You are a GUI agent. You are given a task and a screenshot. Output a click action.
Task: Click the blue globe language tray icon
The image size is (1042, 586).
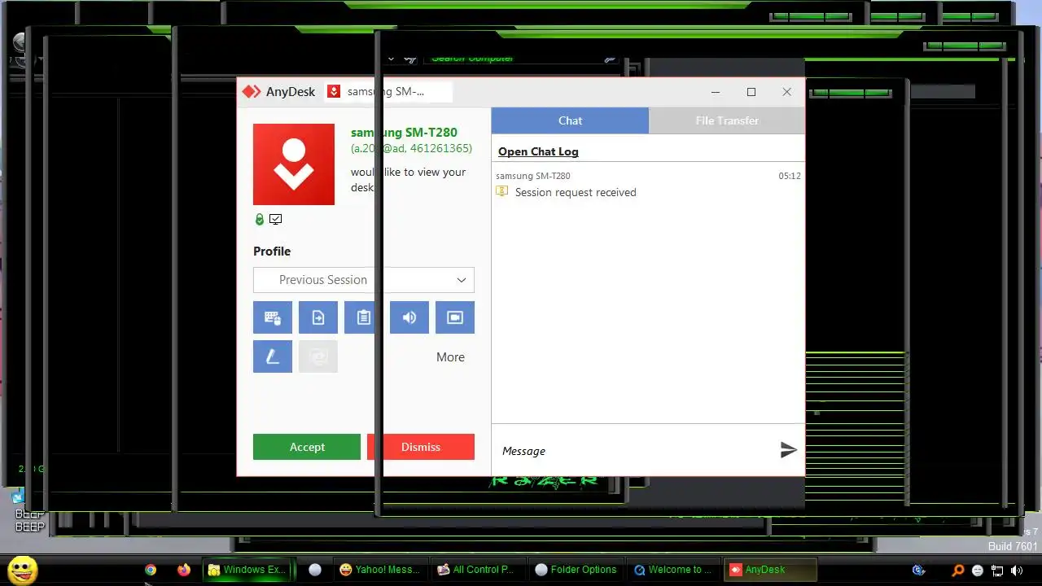tap(919, 571)
